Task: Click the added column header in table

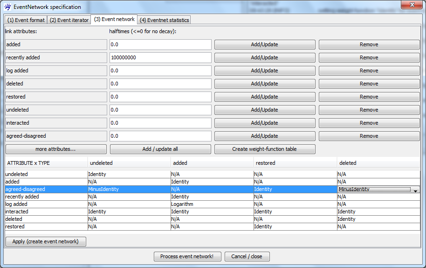Action: pos(212,163)
